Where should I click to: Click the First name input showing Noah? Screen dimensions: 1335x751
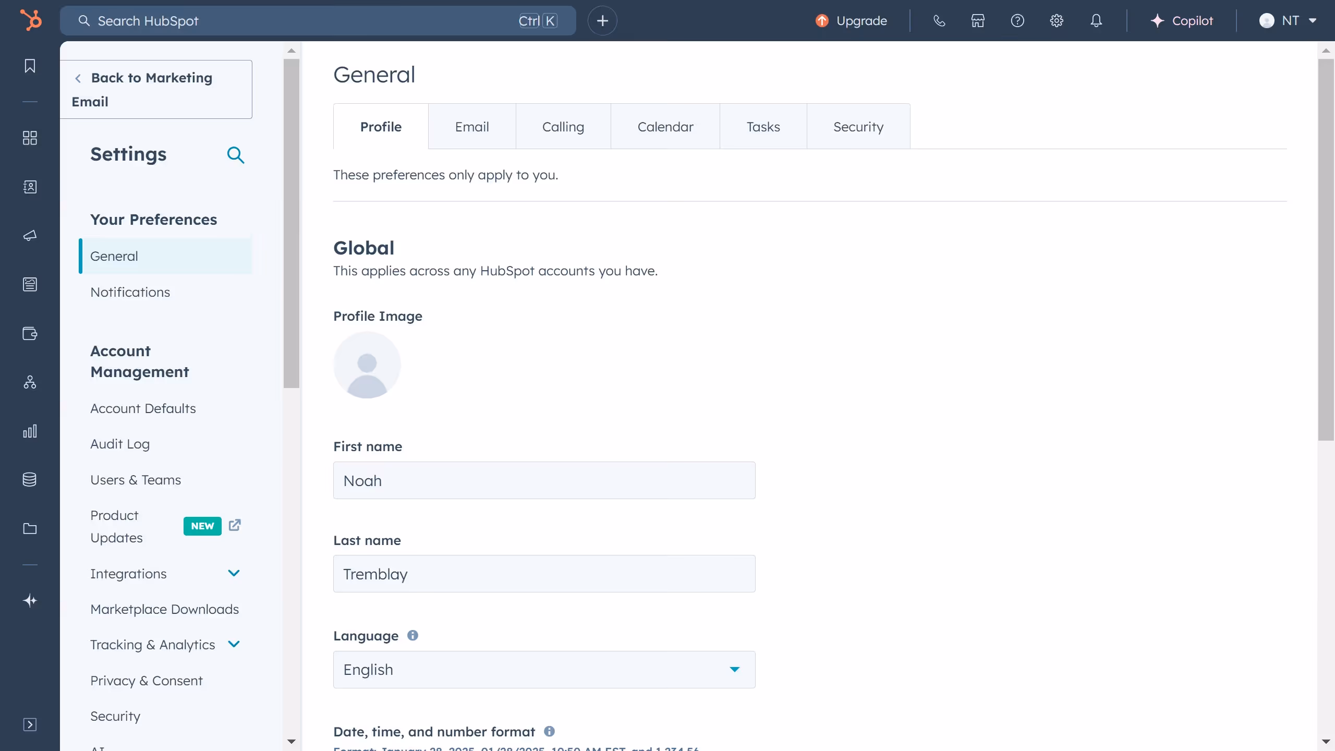tap(544, 480)
